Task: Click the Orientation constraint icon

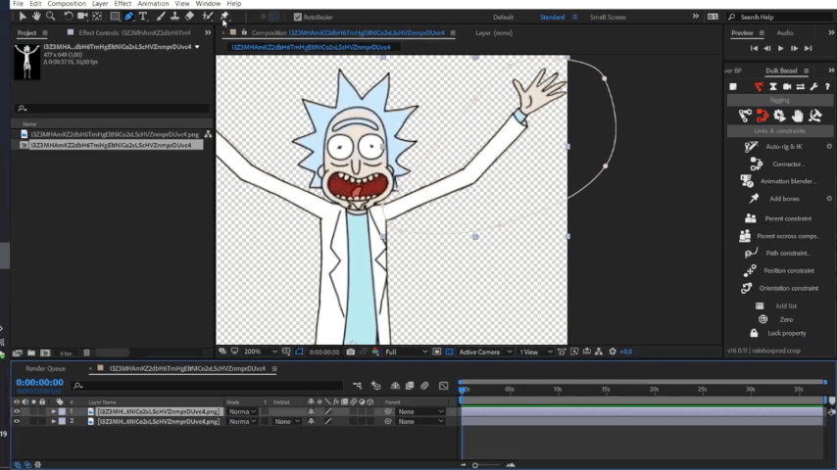Action: coord(746,288)
